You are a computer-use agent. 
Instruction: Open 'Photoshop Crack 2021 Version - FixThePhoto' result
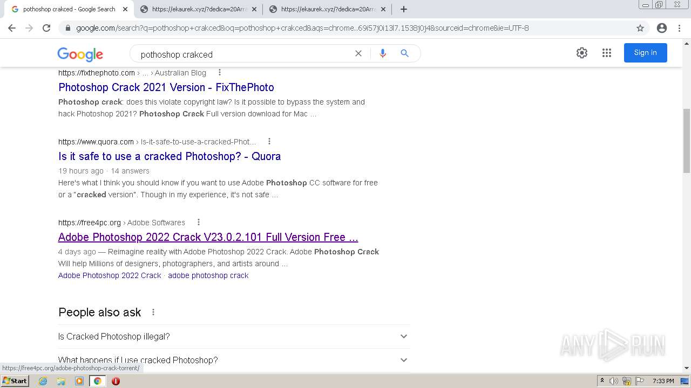click(x=166, y=87)
